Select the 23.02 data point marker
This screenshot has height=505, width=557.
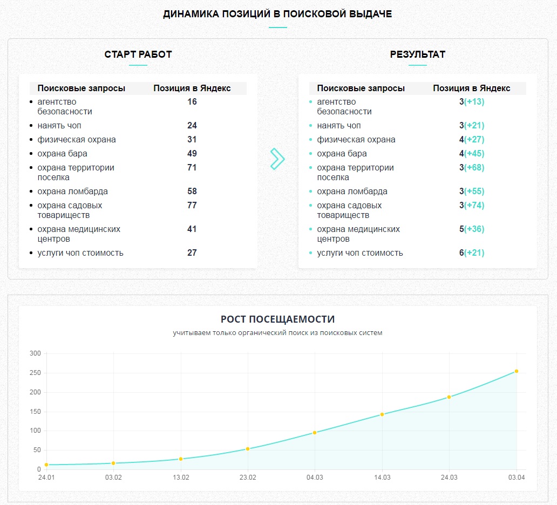(x=248, y=449)
